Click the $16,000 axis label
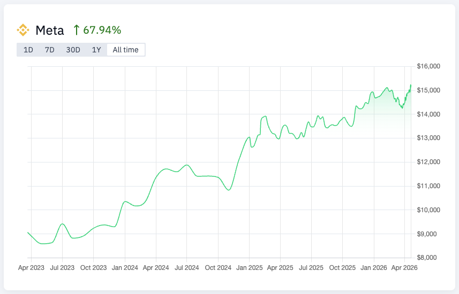The height and width of the screenshot is (294, 459). pos(428,66)
